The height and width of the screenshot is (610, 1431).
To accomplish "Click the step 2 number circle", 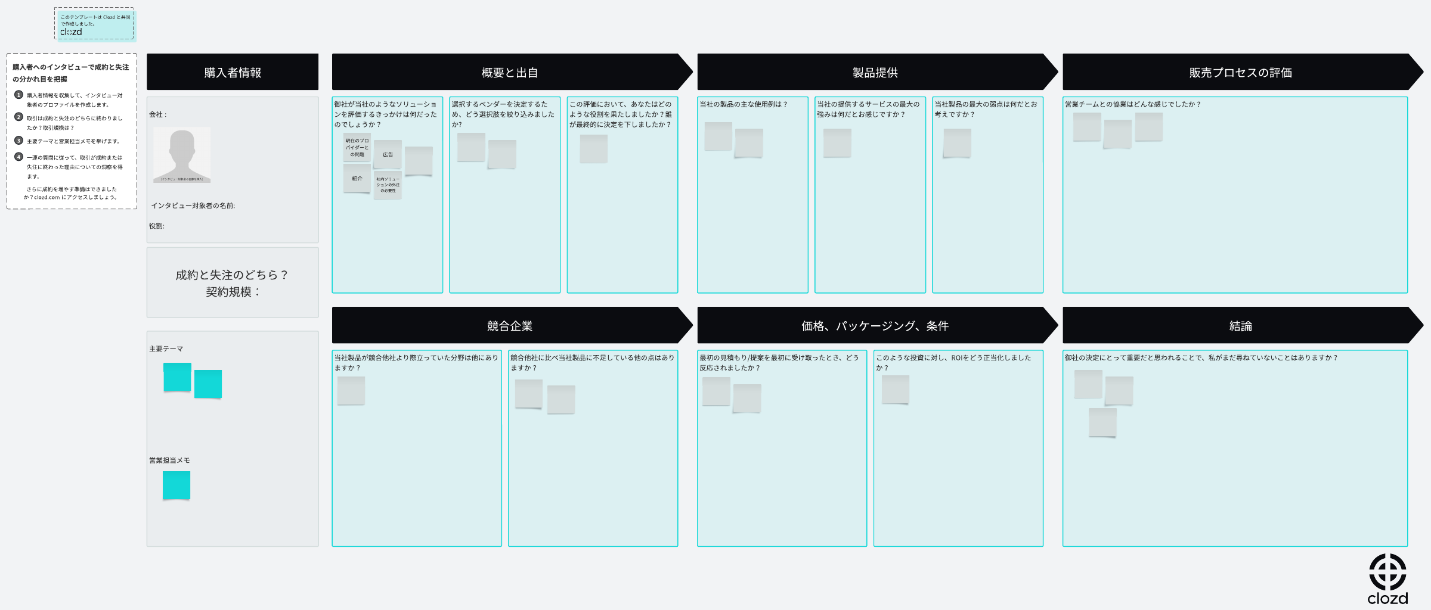I will pos(18,117).
